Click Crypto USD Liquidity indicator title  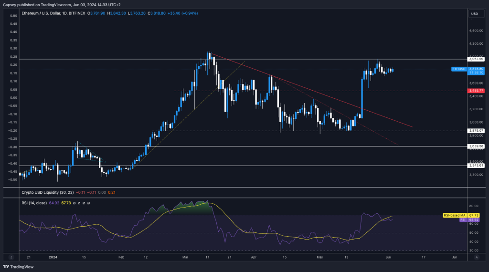click(47, 192)
